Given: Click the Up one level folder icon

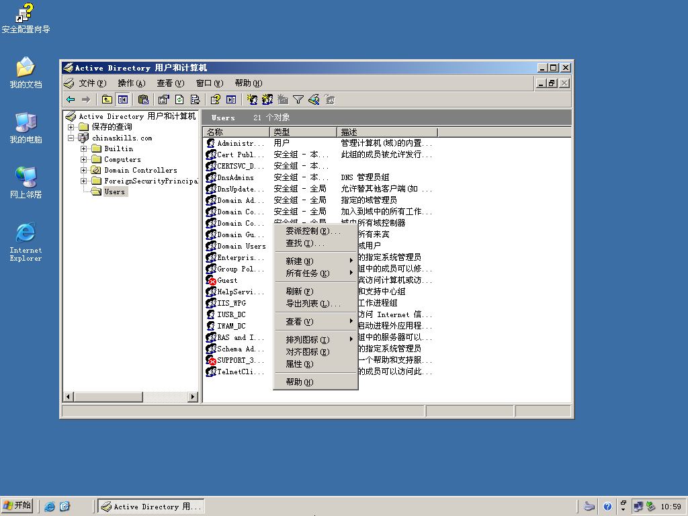Looking at the screenshot, I should tap(107, 99).
